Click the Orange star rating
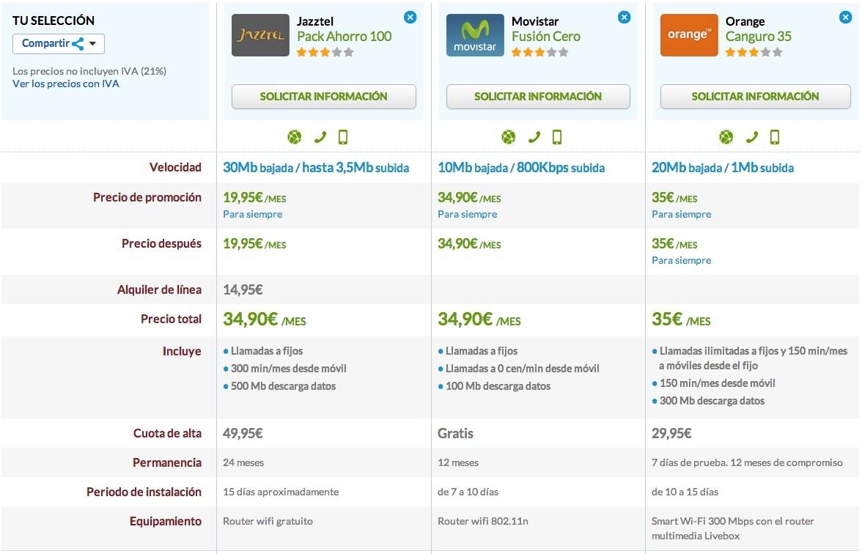The image size is (862, 554). pyautogui.click(x=754, y=52)
